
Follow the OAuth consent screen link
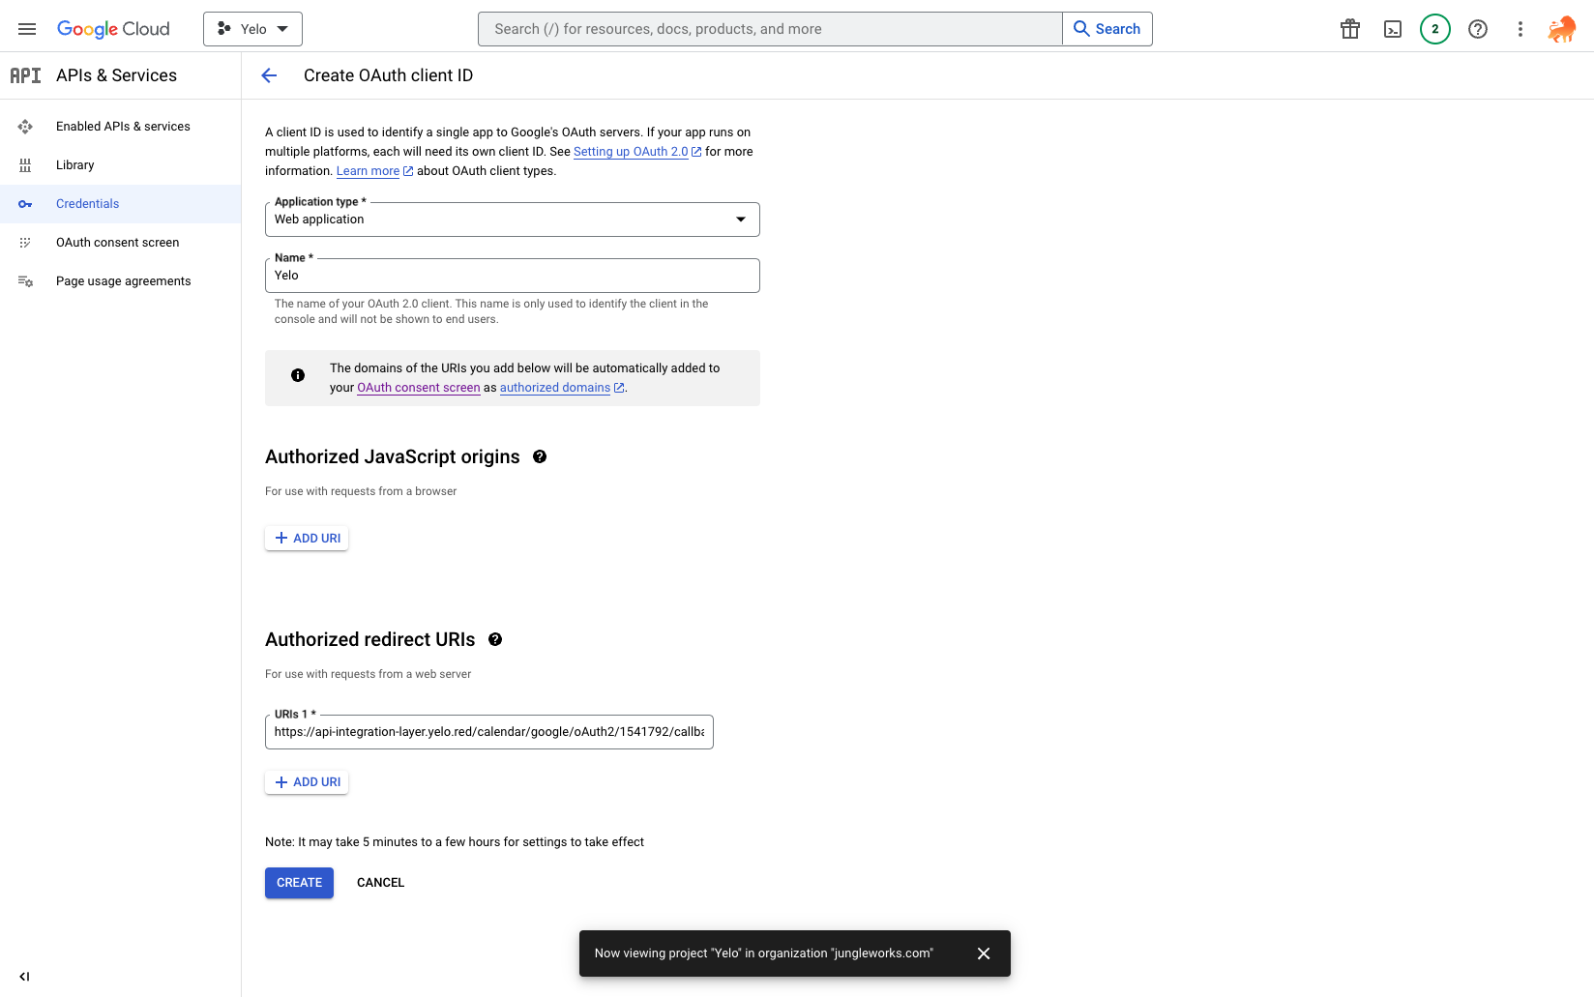(419, 388)
